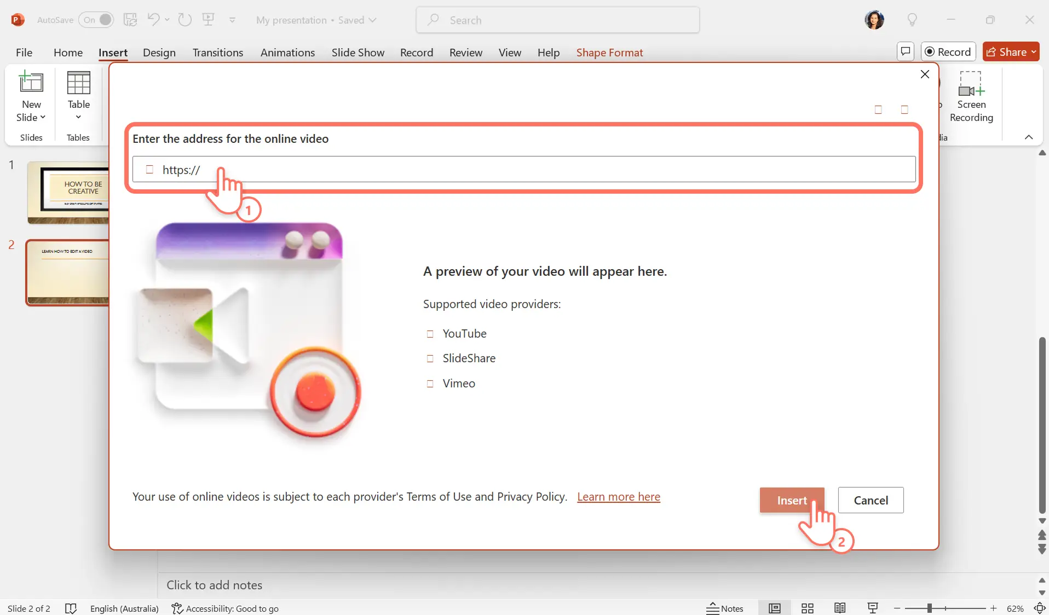The width and height of the screenshot is (1049, 615).
Task: Click the zoom out minus icon
Action: (x=897, y=608)
